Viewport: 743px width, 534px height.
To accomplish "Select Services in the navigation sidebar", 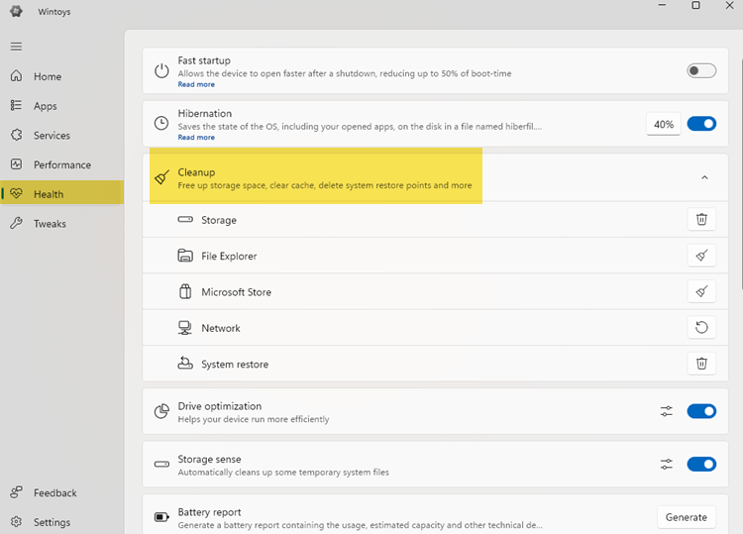I will click(x=52, y=136).
